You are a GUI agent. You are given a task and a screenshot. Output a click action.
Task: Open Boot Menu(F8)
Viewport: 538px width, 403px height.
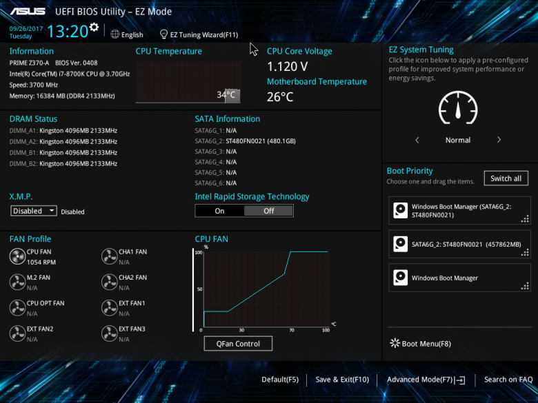pyautogui.click(x=426, y=344)
